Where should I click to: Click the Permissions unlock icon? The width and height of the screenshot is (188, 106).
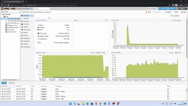click(x=22, y=47)
